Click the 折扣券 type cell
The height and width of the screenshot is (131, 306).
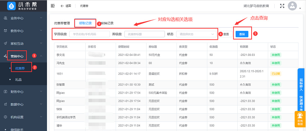pos(183,74)
